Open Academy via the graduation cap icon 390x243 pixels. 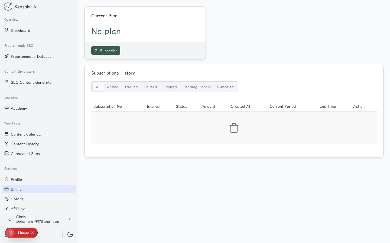tap(6, 108)
